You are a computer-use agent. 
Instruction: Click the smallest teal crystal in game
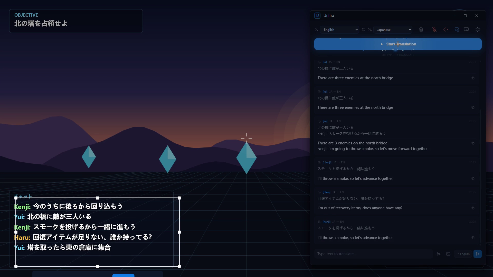[x=89, y=157]
